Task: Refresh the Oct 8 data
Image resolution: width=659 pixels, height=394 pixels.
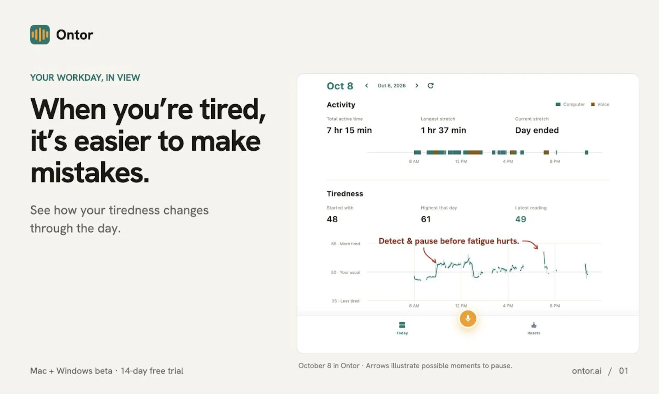Action: point(431,86)
